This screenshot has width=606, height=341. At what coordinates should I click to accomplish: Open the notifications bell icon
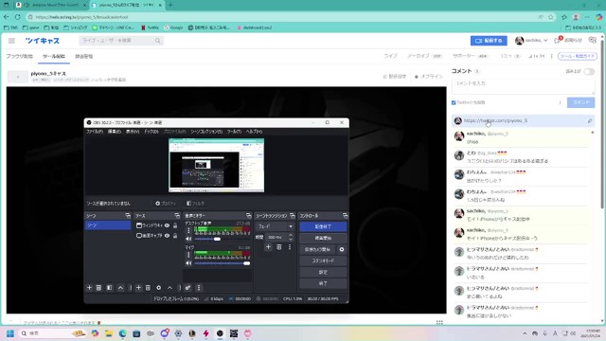coord(558,40)
